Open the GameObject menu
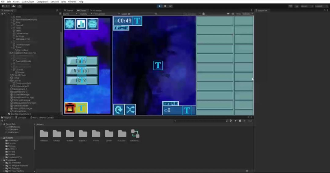Screen dimensions: 330x173 pyautogui.click(x=28, y=2)
